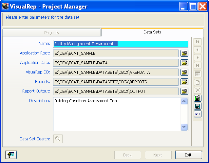209x163 pixels.
Task: Open the Data Set Search magnifier
Action: pos(58,139)
